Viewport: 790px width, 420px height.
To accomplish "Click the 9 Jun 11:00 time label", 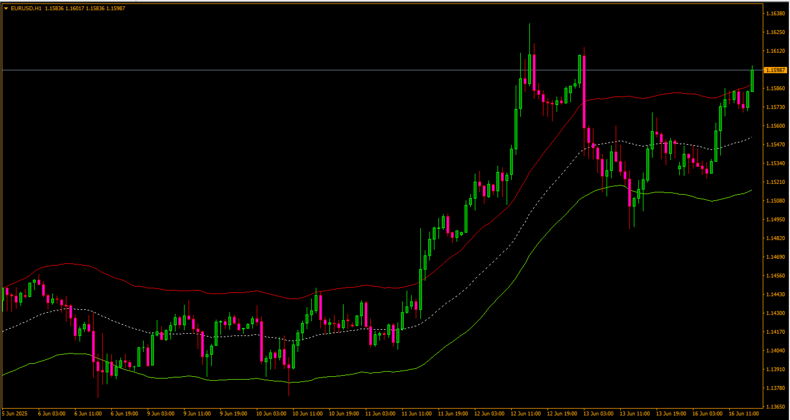I will point(197,414).
